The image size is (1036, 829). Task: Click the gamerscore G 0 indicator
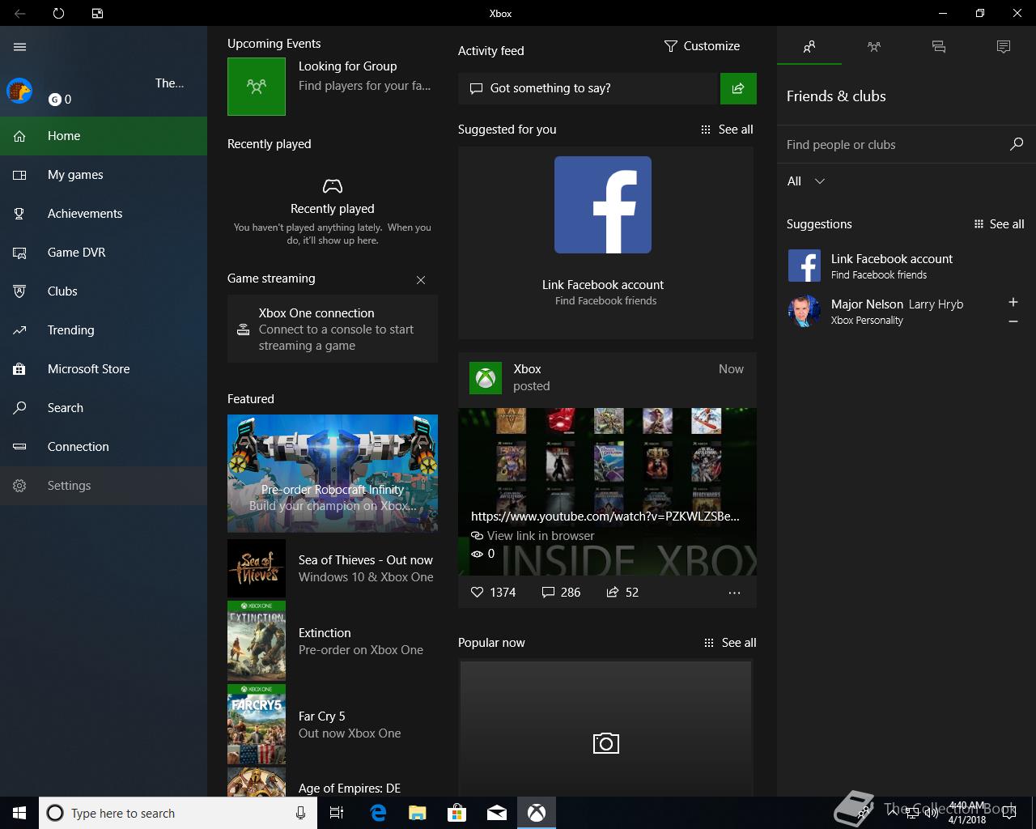point(60,100)
